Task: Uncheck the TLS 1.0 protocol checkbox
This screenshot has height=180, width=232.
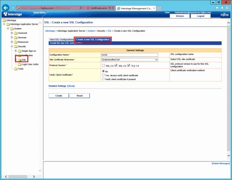Action: point(129,65)
